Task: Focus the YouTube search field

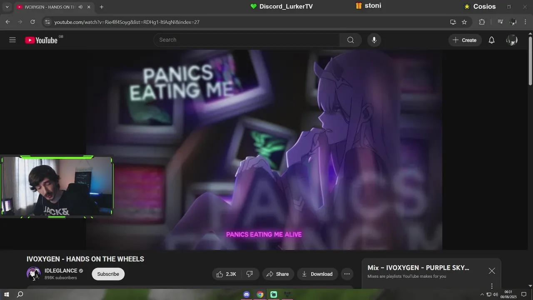Action: 247,40
